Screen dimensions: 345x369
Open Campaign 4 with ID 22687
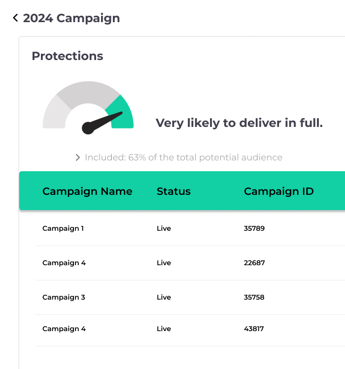pyautogui.click(x=190, y=263)
